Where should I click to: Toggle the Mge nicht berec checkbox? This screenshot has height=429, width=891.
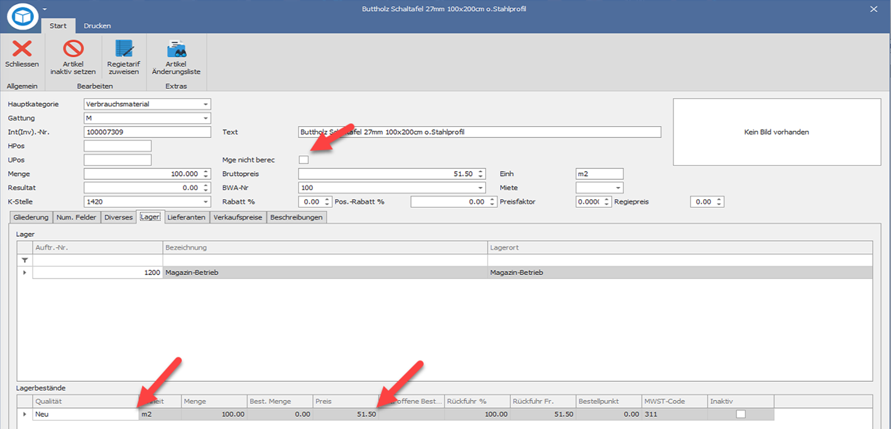coord(303,160)
